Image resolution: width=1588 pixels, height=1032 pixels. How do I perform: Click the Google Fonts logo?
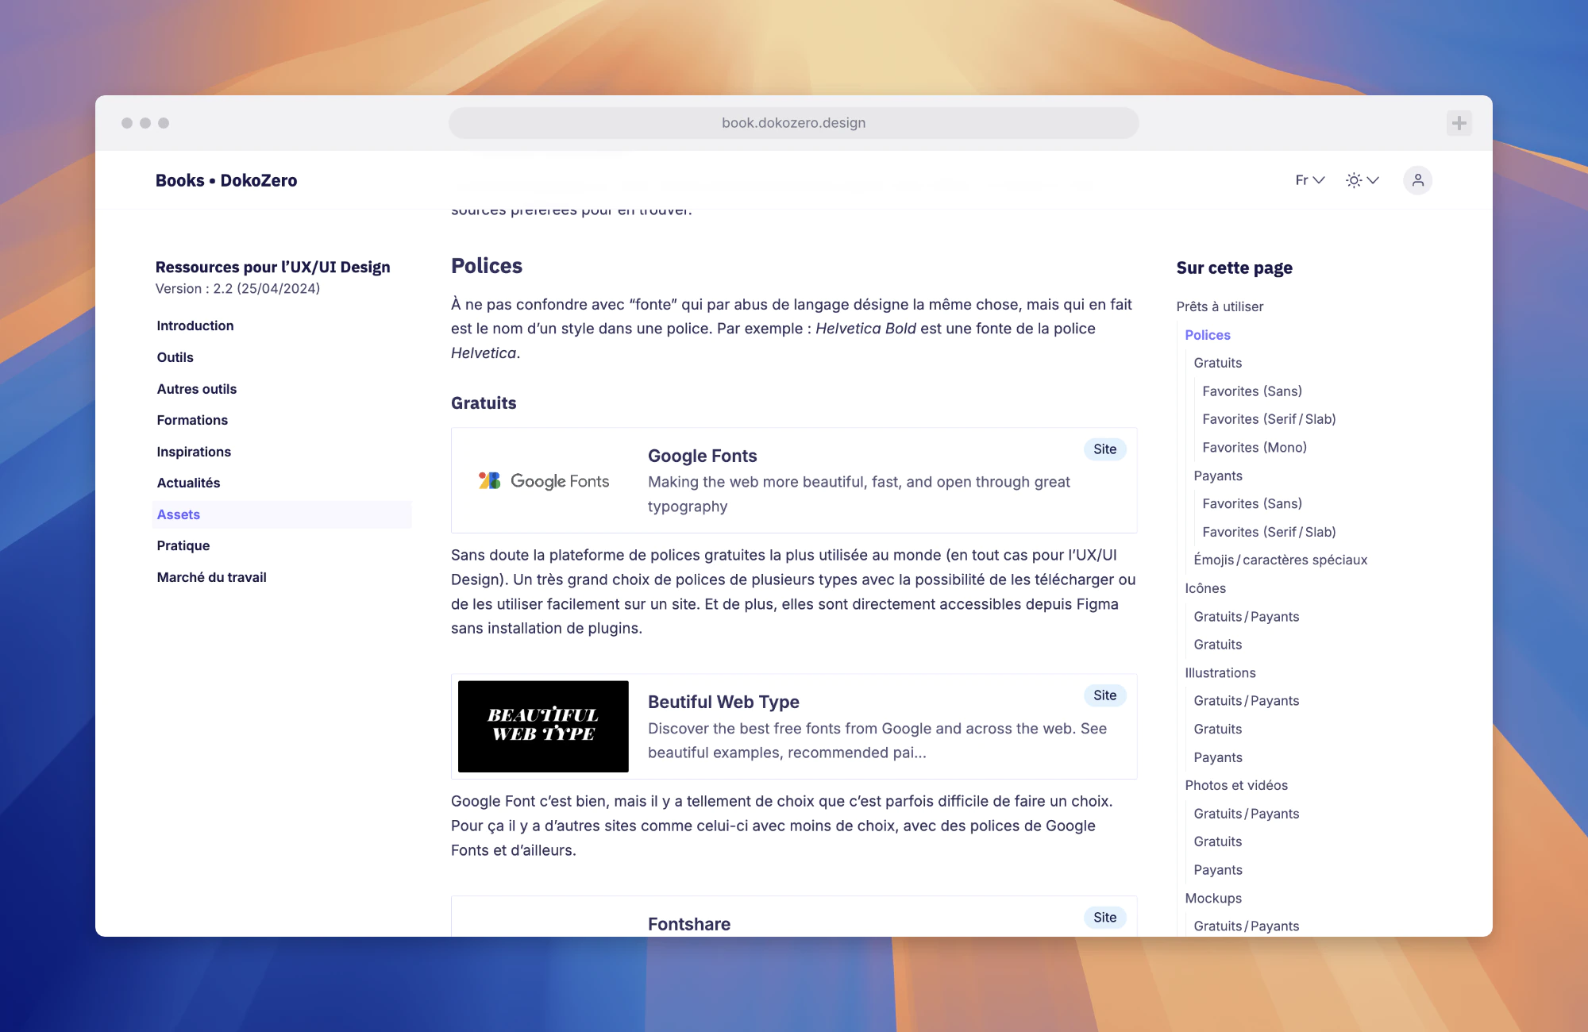click(544, 481)
